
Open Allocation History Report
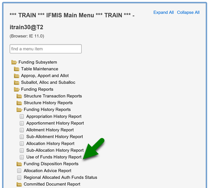pyautogui.click(x=50, y=143)
